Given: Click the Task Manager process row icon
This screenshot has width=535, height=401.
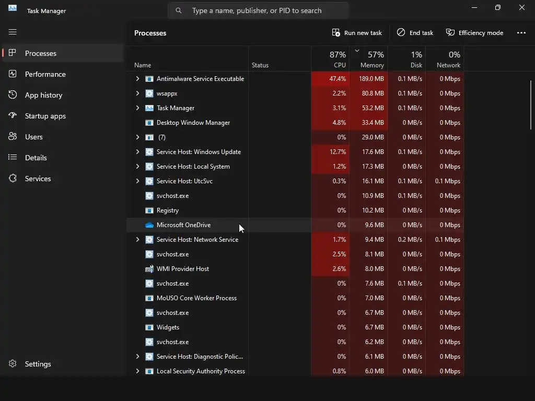Looking at the screenshot, I should (x=149, y=108).
